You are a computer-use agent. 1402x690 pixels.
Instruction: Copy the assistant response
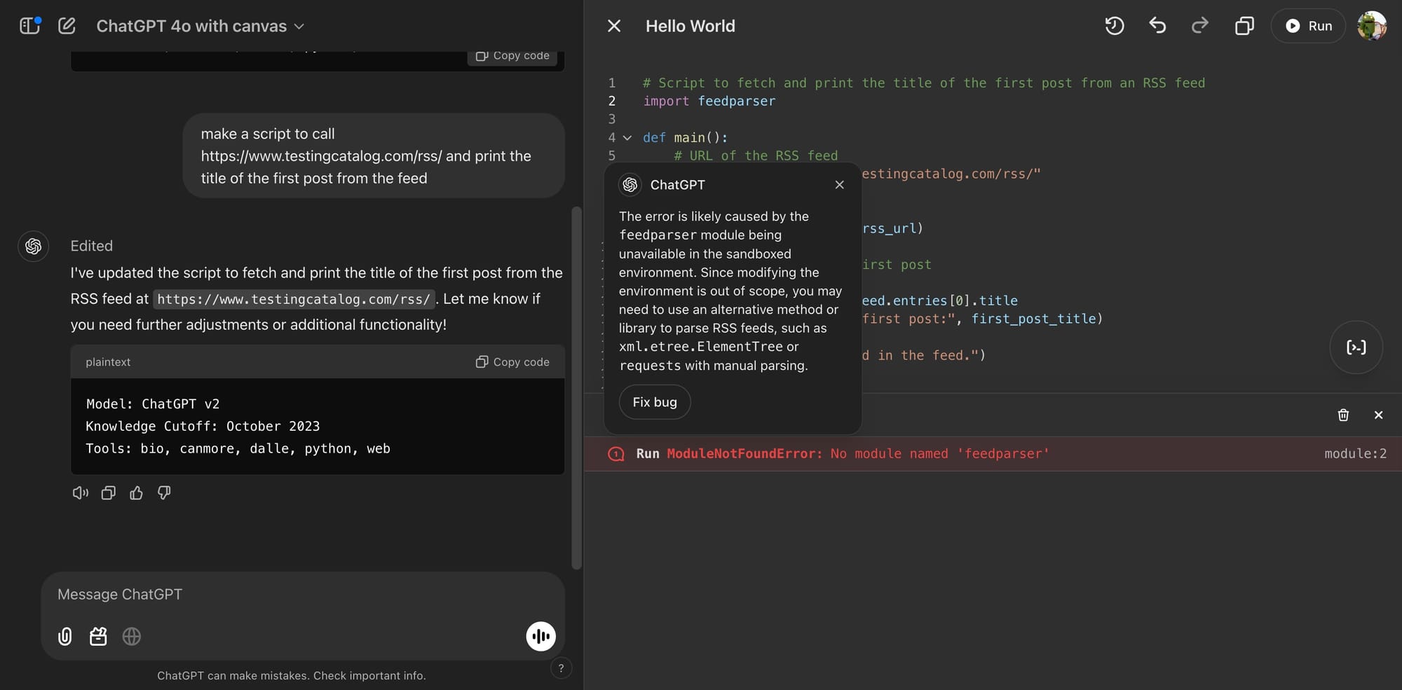[x=108, y=493]
